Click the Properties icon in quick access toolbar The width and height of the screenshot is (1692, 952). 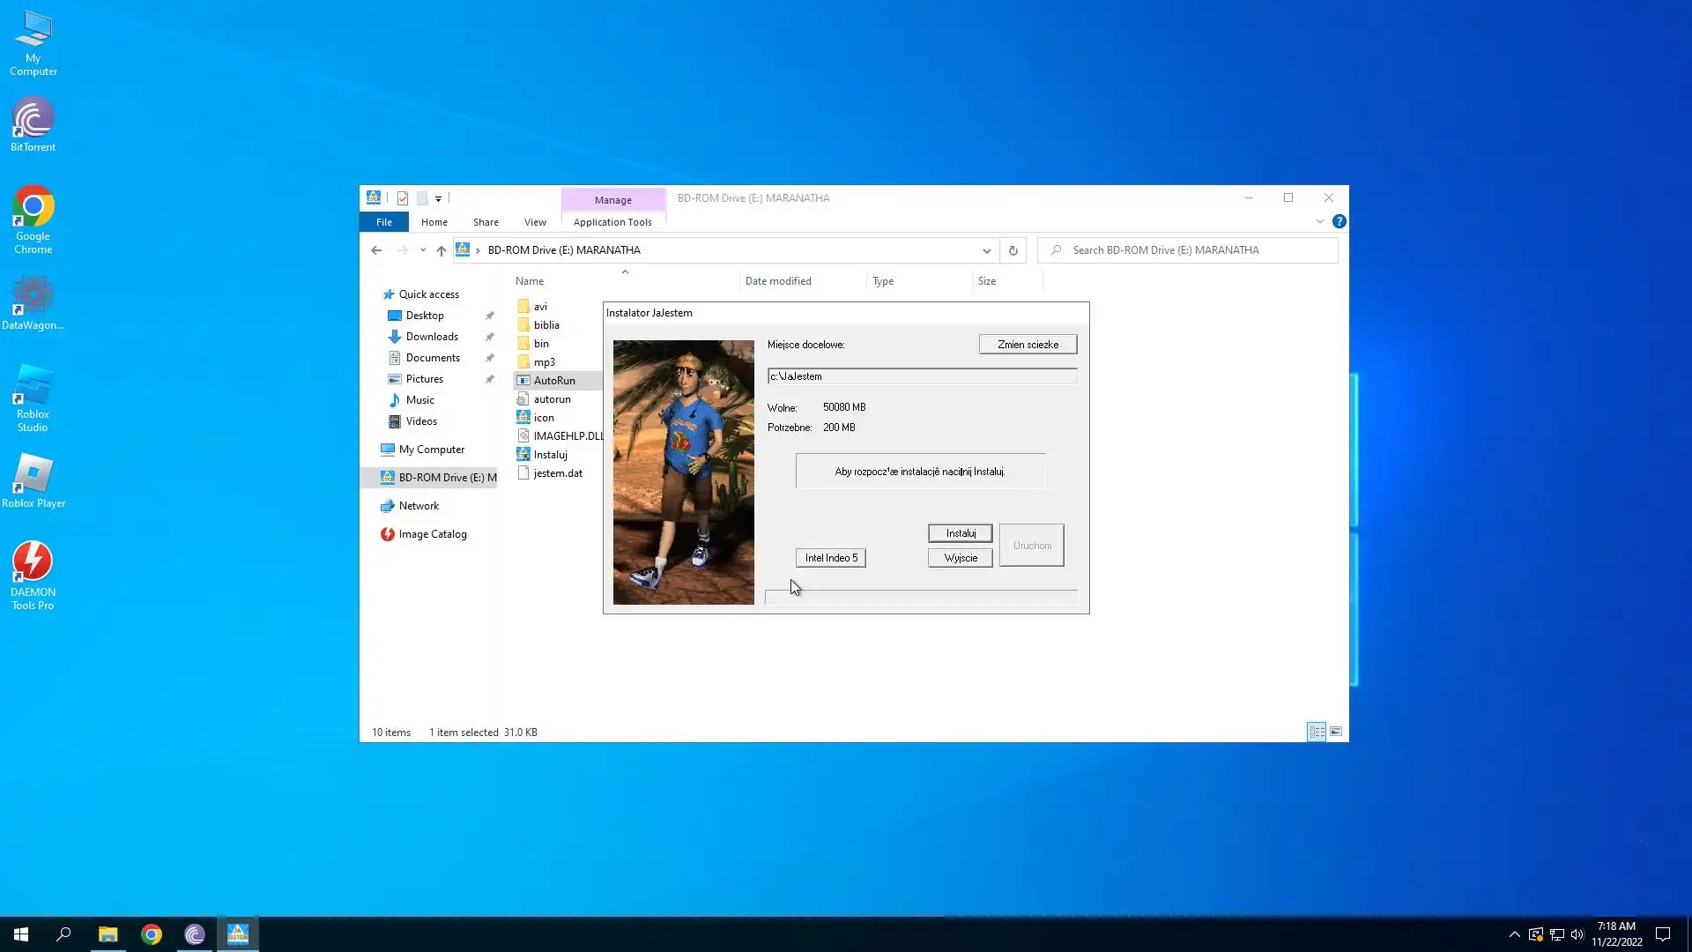click(403, 198)
